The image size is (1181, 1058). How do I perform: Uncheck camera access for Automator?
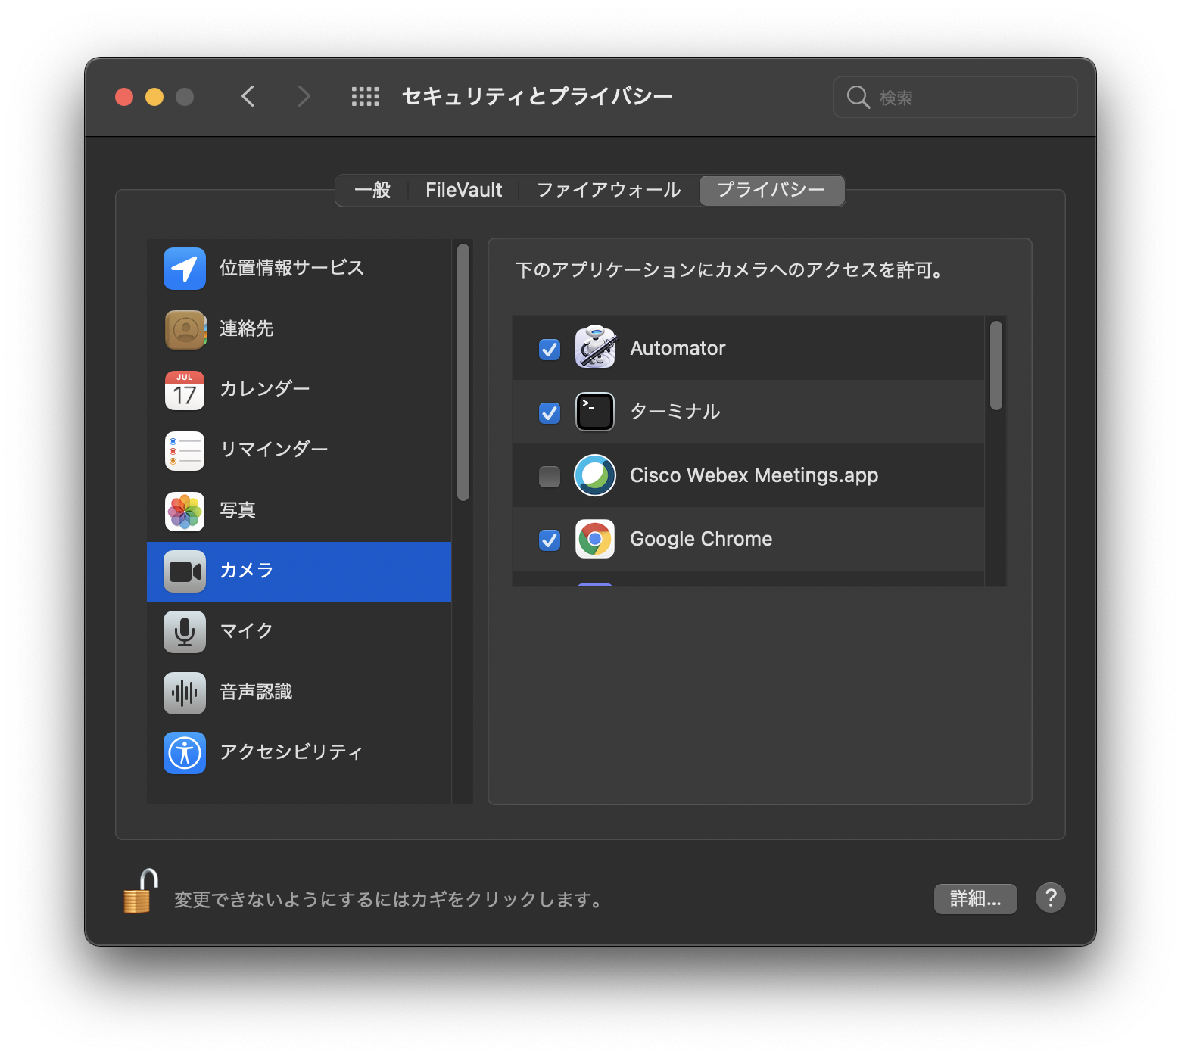pyautogui.click(x=550, y=349)
